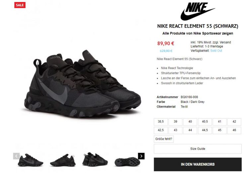The height and width of the screenshot is (173, 249).
Task: Add item via In den Warenkorb
Action: (198, 164)
